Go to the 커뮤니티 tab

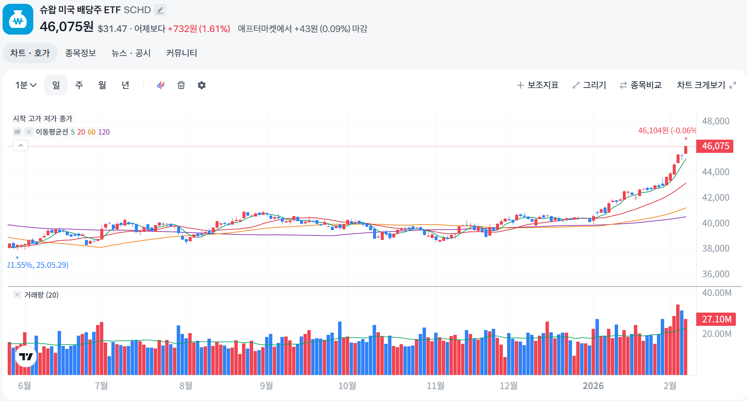[181, 53]
